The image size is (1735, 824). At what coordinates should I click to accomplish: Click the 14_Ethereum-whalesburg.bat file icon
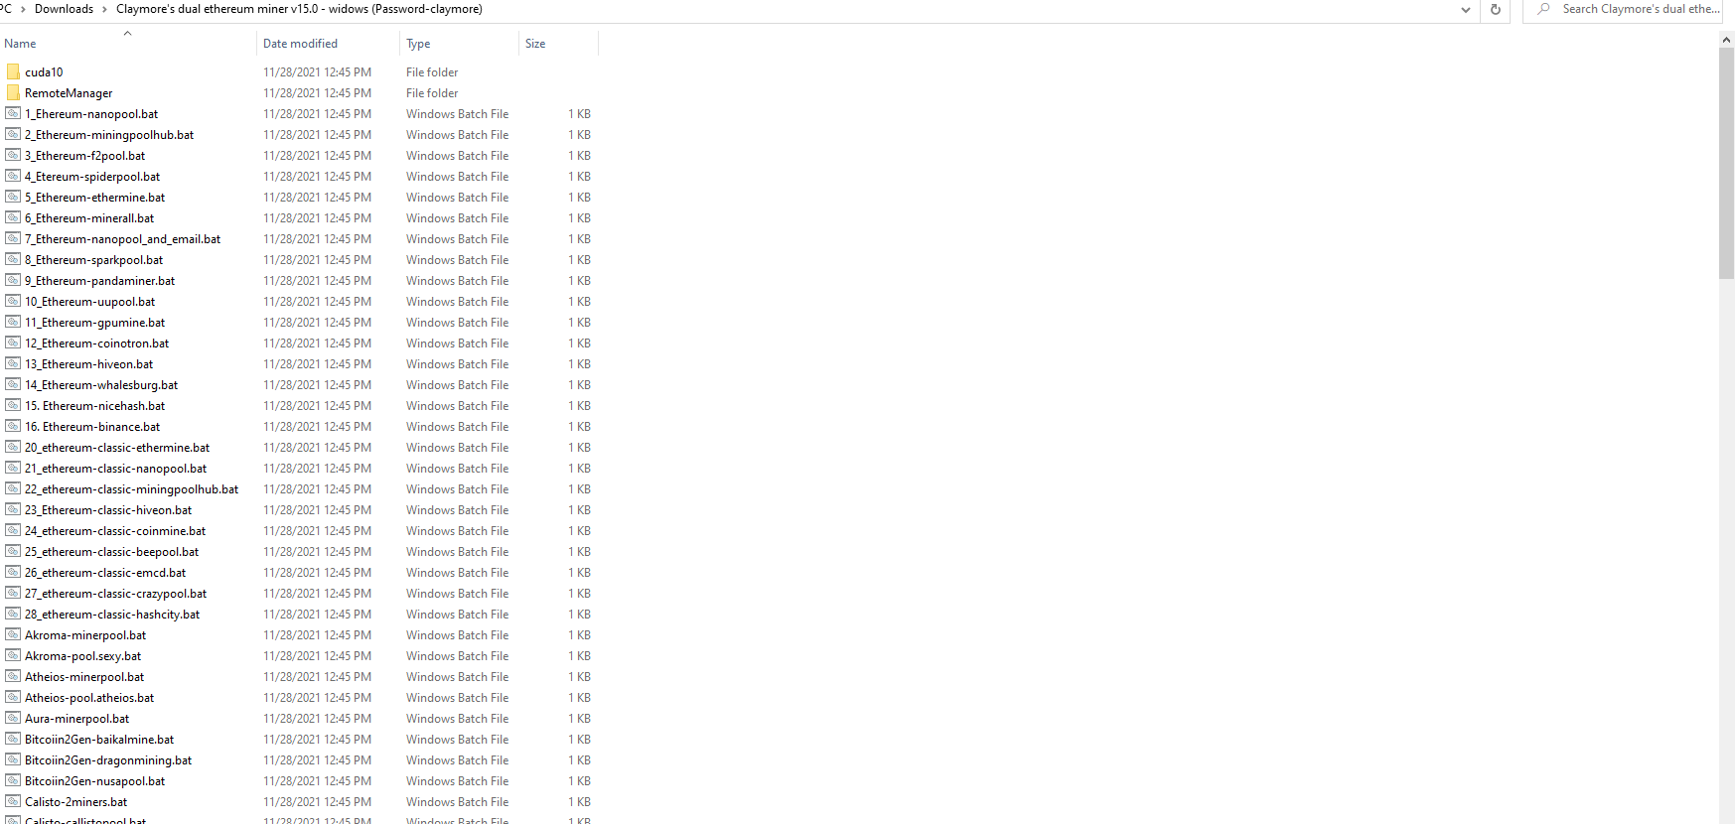click(13, 384)
